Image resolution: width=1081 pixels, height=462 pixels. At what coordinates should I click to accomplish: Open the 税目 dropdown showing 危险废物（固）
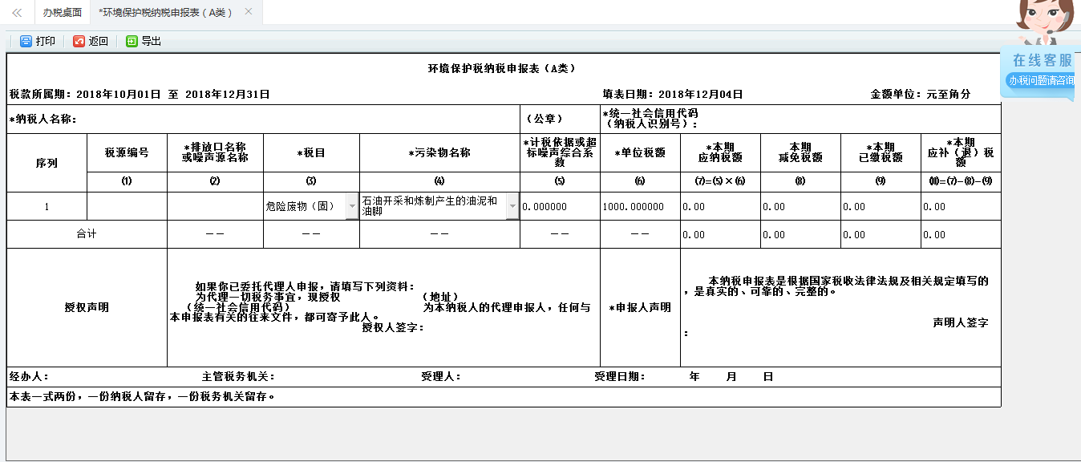coord(352,205)
